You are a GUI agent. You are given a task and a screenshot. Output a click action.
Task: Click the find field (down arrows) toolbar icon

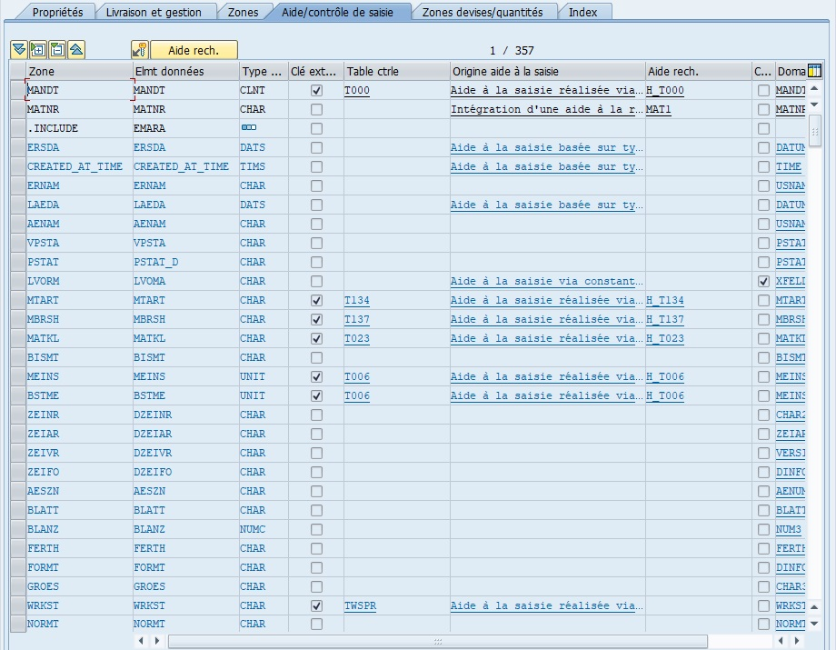[x=19, y=49]
